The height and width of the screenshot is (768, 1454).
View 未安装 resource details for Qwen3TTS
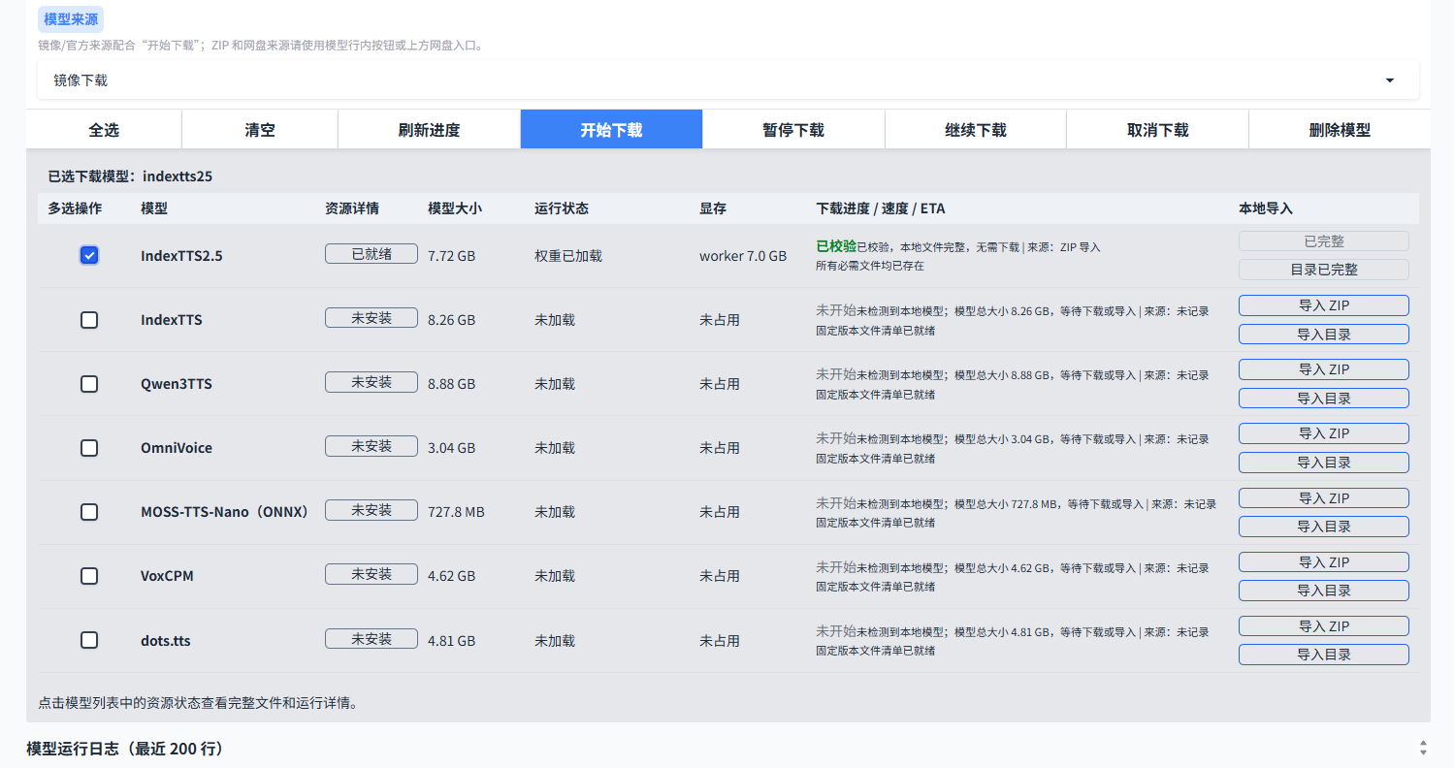coord(372,382)
